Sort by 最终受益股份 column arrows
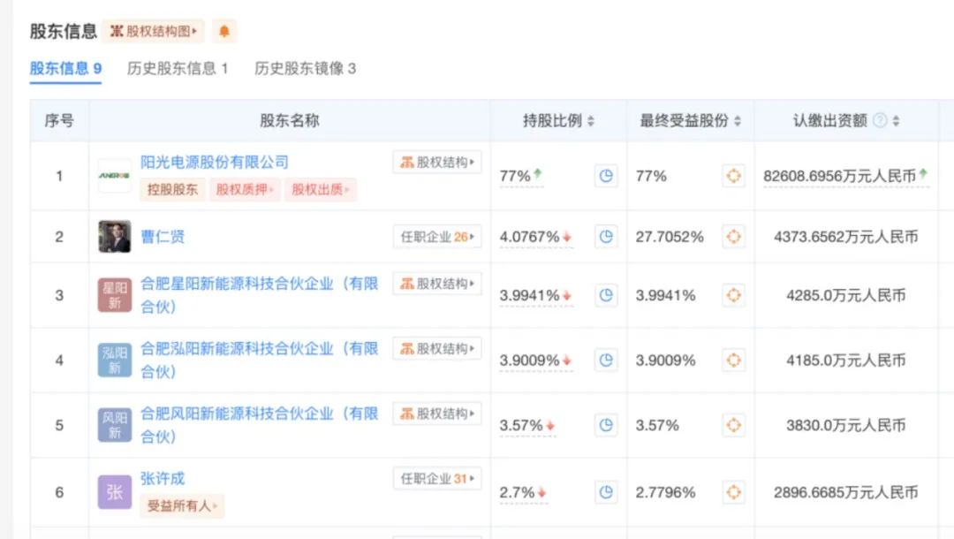The image size is (954, 539). click(738, 121)
